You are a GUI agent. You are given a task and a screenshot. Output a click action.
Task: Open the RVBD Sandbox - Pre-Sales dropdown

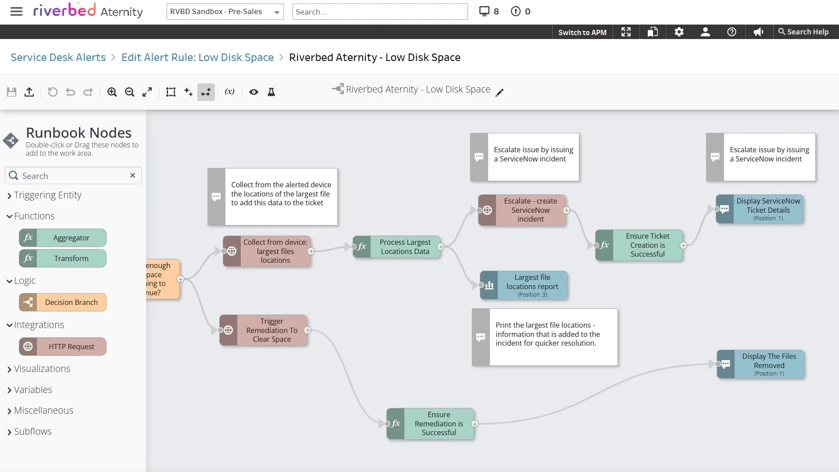(x=225, y=12)
